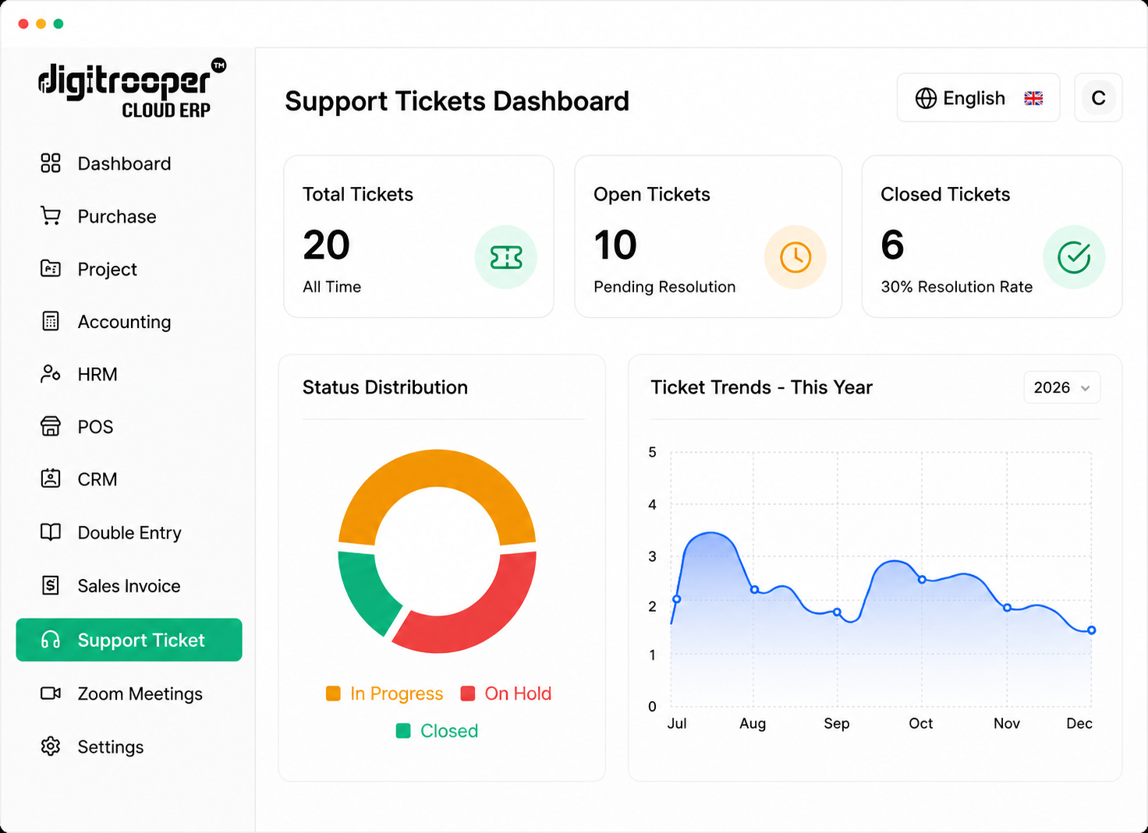The image size is (1148, 833).
Task: Click the green ticket icon in Total Tickets
Action: coord(506,257)
